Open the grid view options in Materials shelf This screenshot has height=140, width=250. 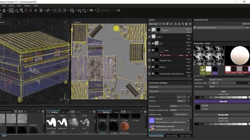[x=145, y=112]
